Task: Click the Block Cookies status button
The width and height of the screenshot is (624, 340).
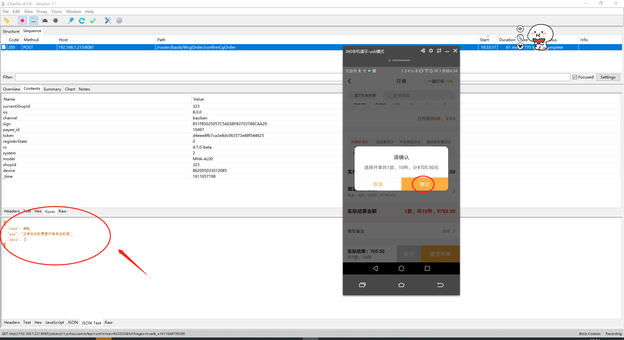Action: click(x=590, y=334)
